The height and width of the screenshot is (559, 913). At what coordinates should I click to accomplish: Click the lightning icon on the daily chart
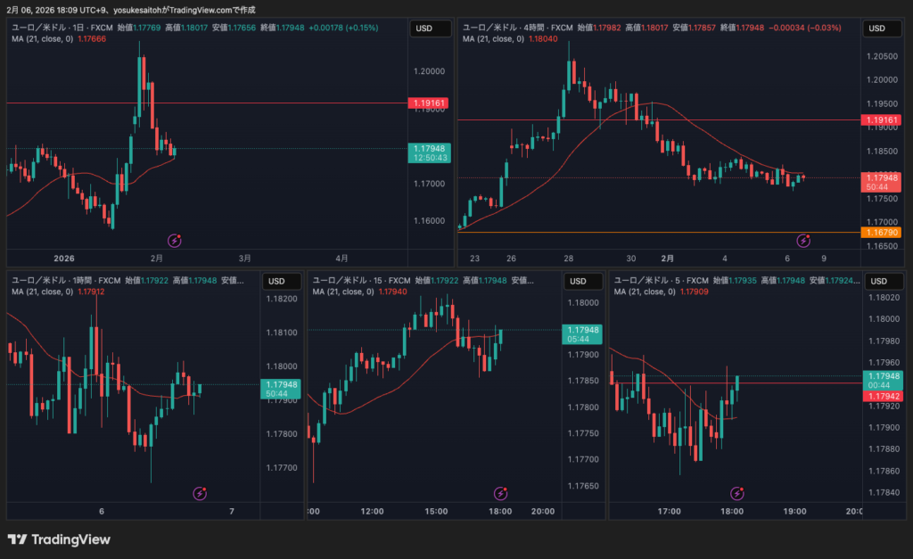coord(176,240)
